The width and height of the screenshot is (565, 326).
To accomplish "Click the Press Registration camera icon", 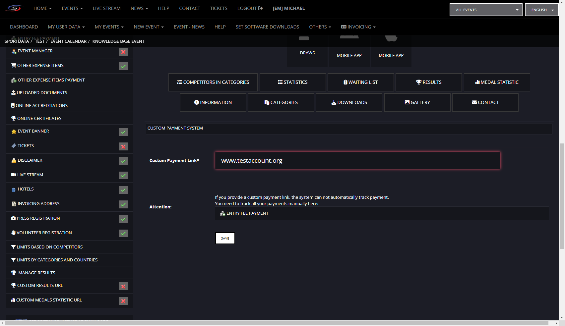I will (x=13, y=218).
